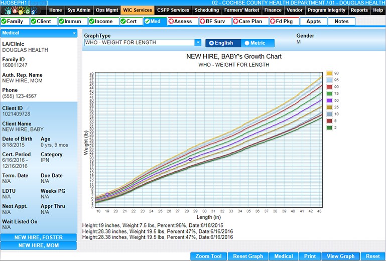Click the red star icon on Fd Pkg tab
Image resolution: width=386 pixels, height=261 pixels.
[x=273, y=21]
